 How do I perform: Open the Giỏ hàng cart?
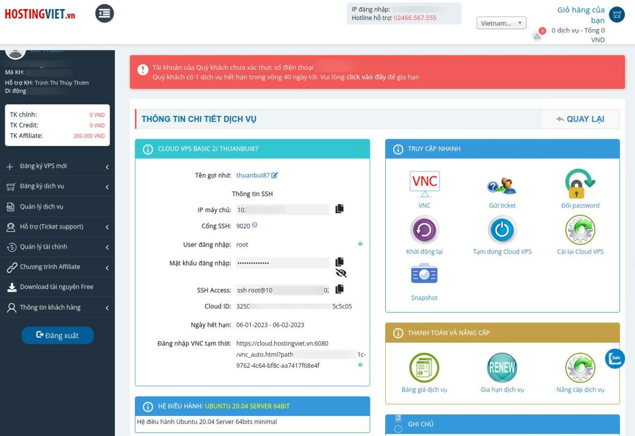pos(615,14)
